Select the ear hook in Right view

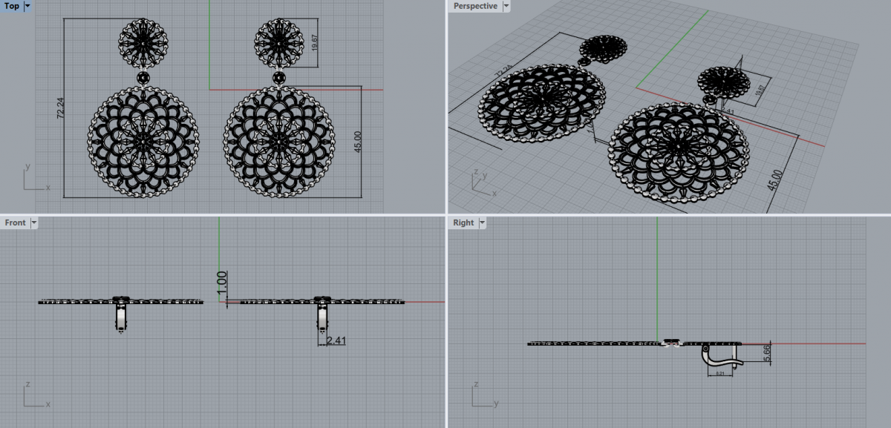click(x=721, y=357)
